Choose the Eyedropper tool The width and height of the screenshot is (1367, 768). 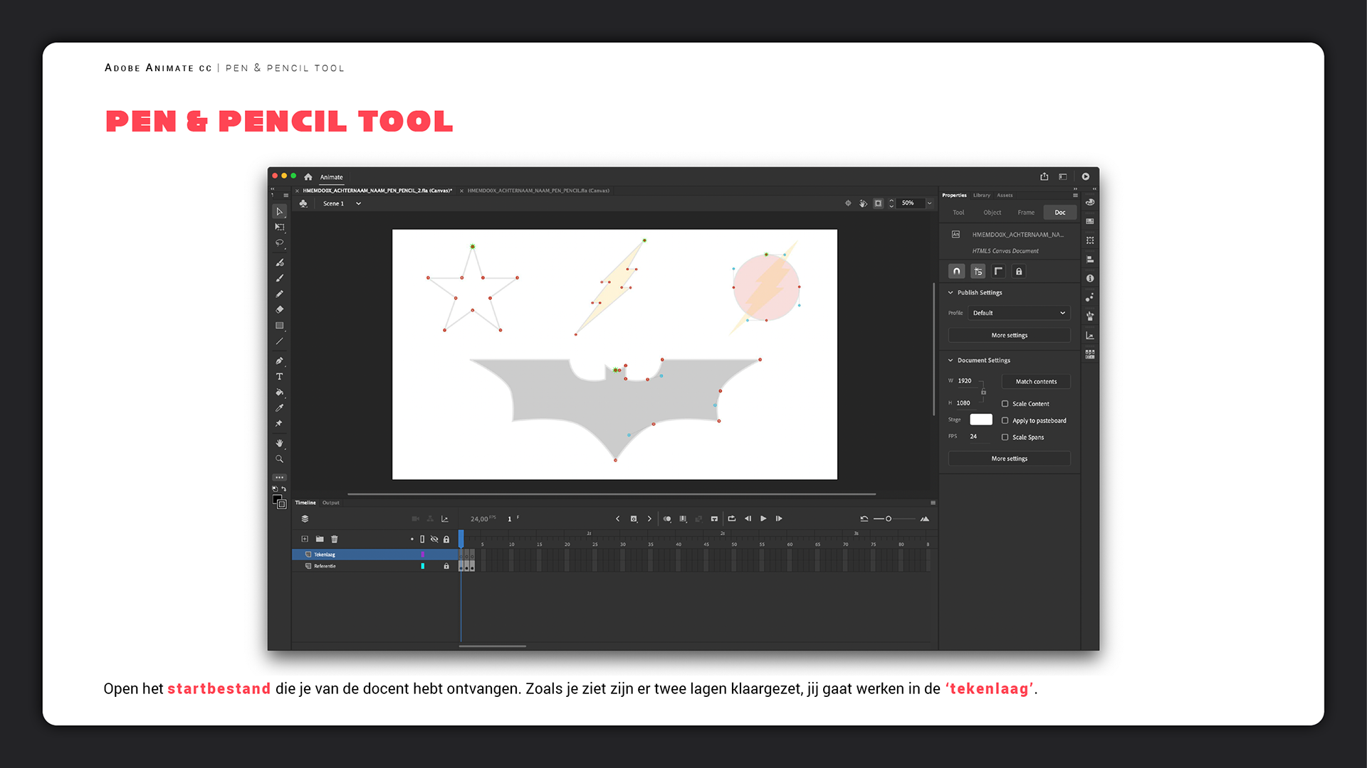click(279, 407)
